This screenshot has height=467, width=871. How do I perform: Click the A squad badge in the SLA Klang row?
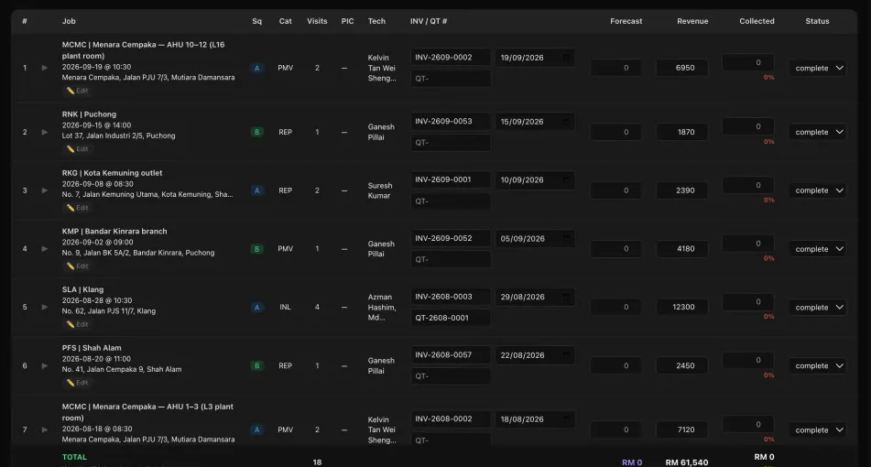[x=256, y=307]
